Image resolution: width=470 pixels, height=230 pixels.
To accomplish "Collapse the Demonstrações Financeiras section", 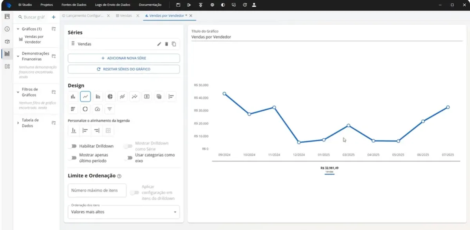I will point(18,56).
